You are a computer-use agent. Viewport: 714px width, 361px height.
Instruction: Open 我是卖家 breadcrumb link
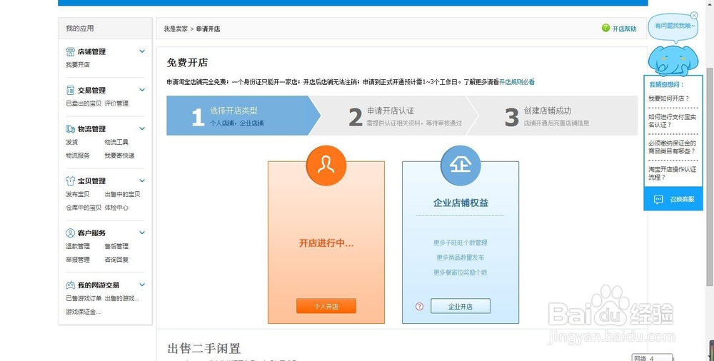(176, 29)
